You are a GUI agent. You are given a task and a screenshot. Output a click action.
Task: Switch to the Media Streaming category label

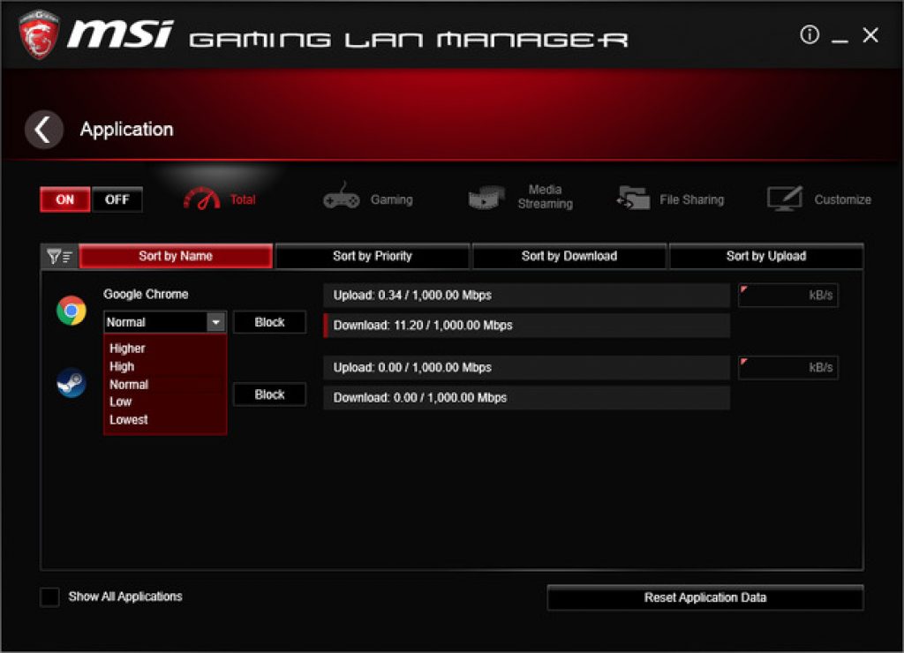click(546, 197)
